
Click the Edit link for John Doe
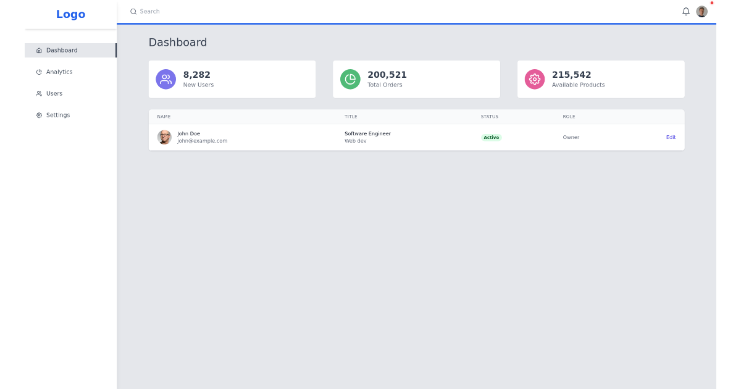671,137
